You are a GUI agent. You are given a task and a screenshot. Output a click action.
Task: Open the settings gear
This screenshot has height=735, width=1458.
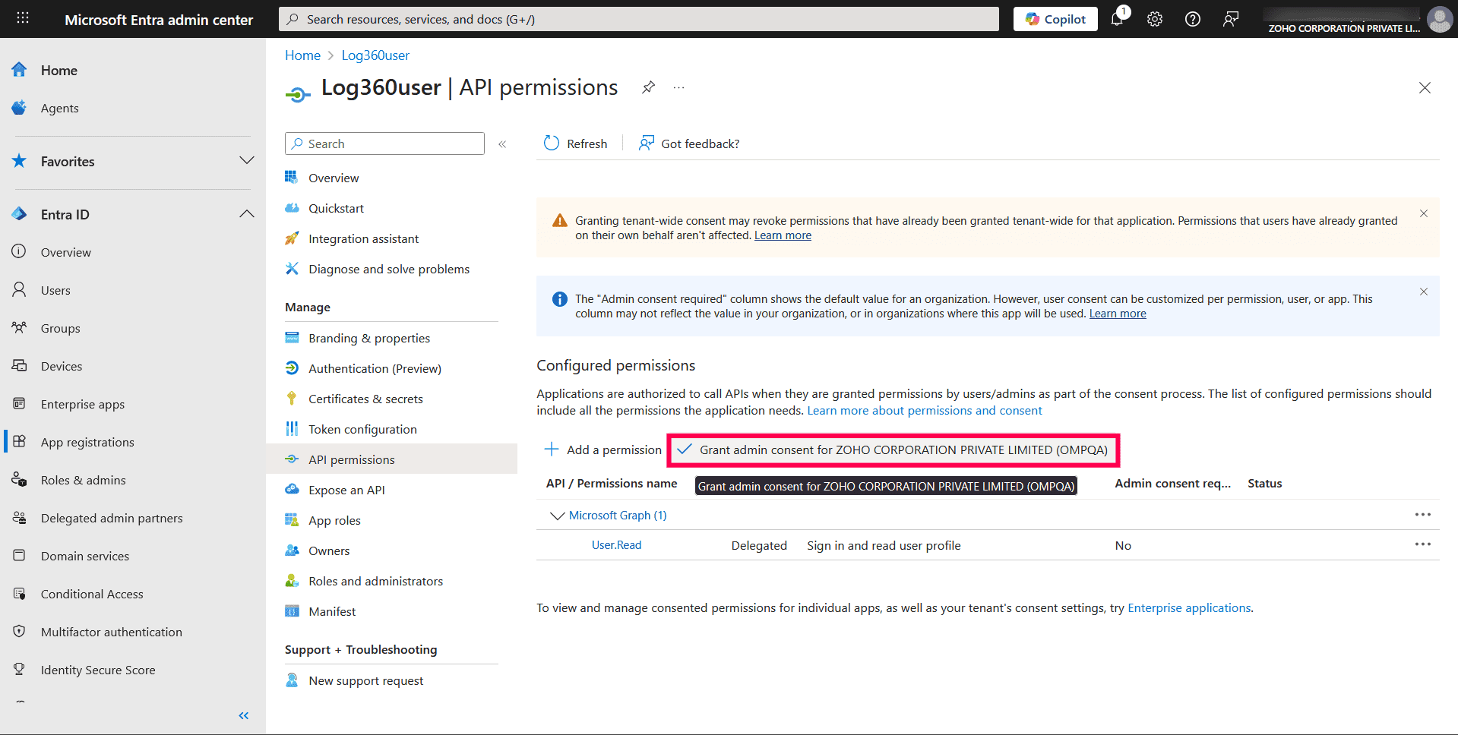1154,19
